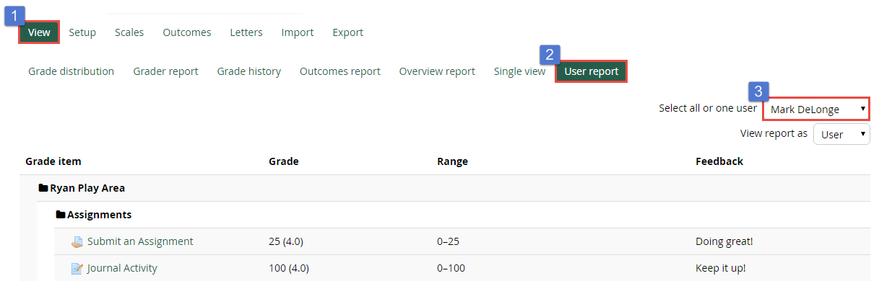
Task: Go to the Outcomes tab
Action: 187,32
